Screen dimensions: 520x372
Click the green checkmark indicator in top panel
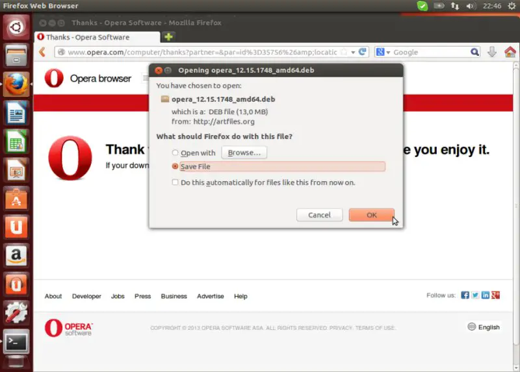(422, 6)
